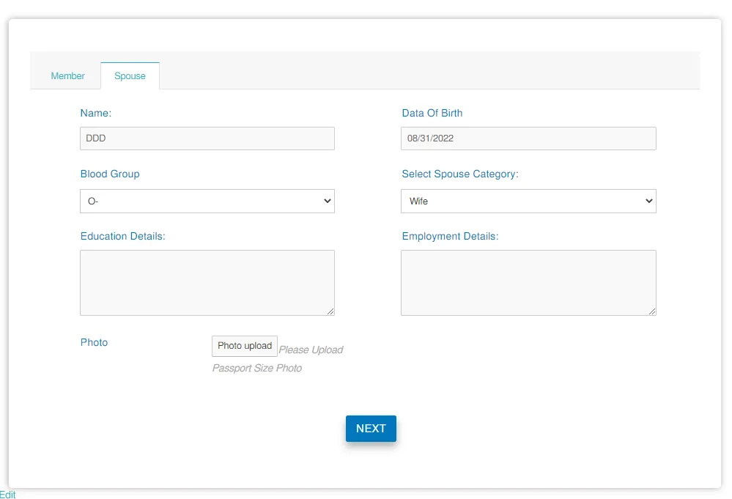This screenshot has width=732, height=499.
Task: Click the Select Spouse Category: label
Action: tap(460, 174)
